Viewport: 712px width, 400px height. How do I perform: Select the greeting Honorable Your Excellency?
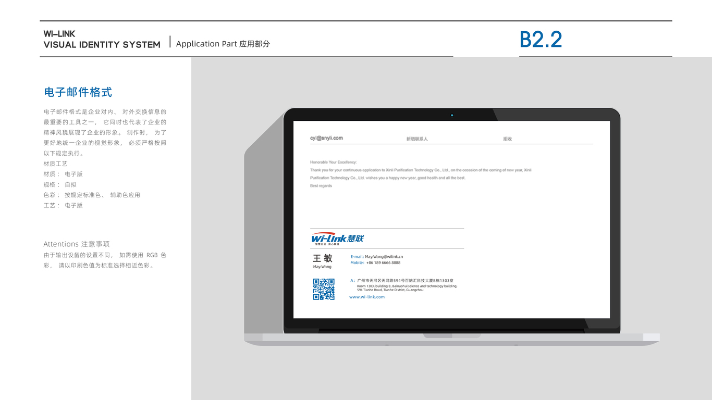click(334, 162)
